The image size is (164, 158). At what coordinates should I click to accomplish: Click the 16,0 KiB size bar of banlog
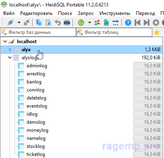click(147, 82)
